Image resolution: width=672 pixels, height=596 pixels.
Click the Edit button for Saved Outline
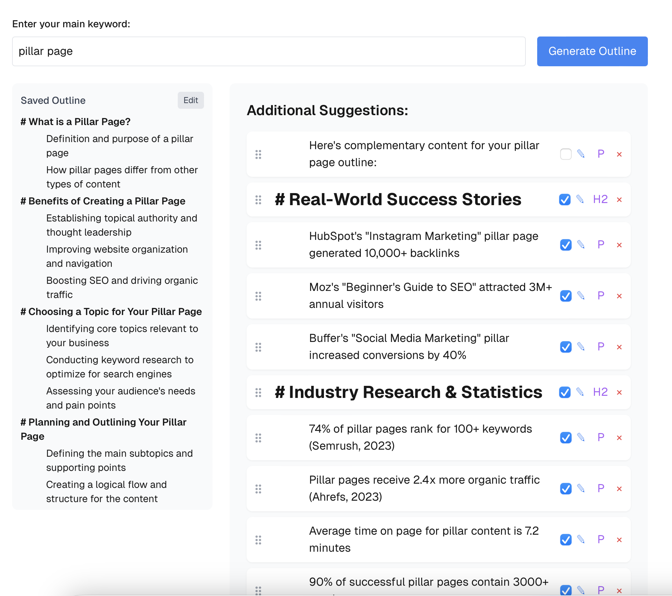[191, 100]
